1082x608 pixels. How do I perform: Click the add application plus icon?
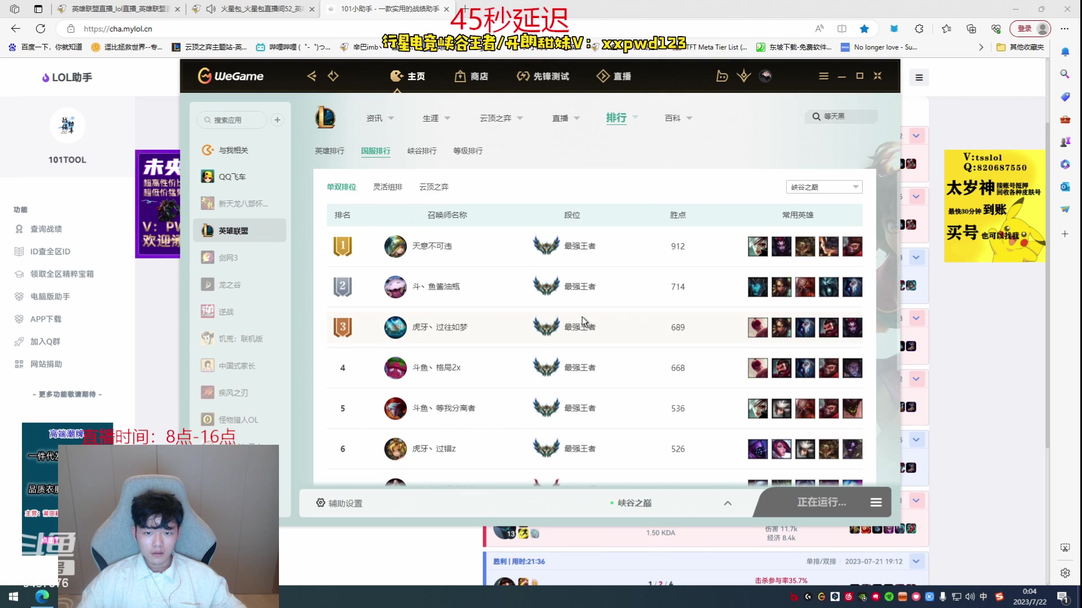(277, 120)
